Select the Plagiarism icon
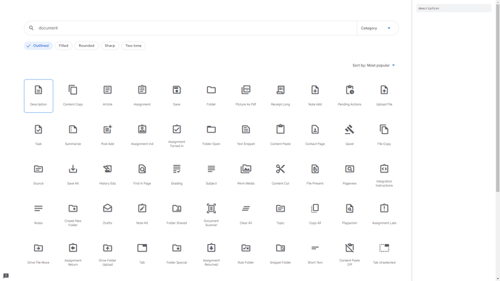This screenshot has height=281, width=500. 349,209
